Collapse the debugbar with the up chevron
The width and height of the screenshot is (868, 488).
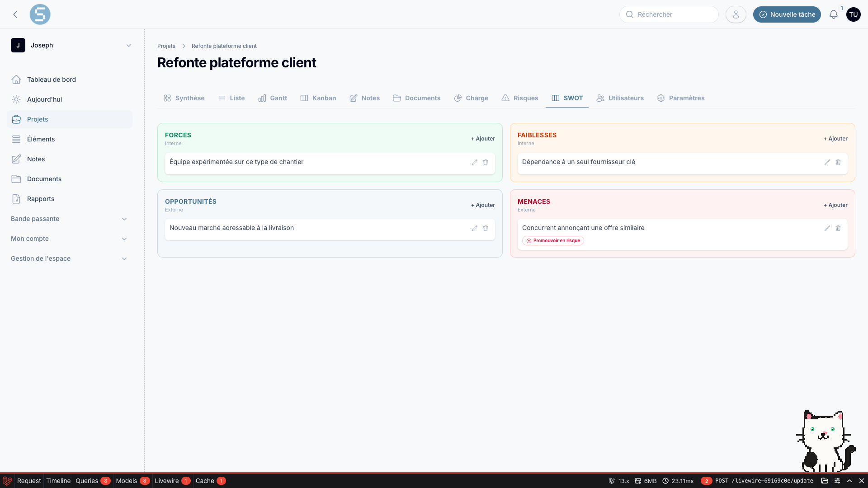pyautogui.click(x=849, y=481)
